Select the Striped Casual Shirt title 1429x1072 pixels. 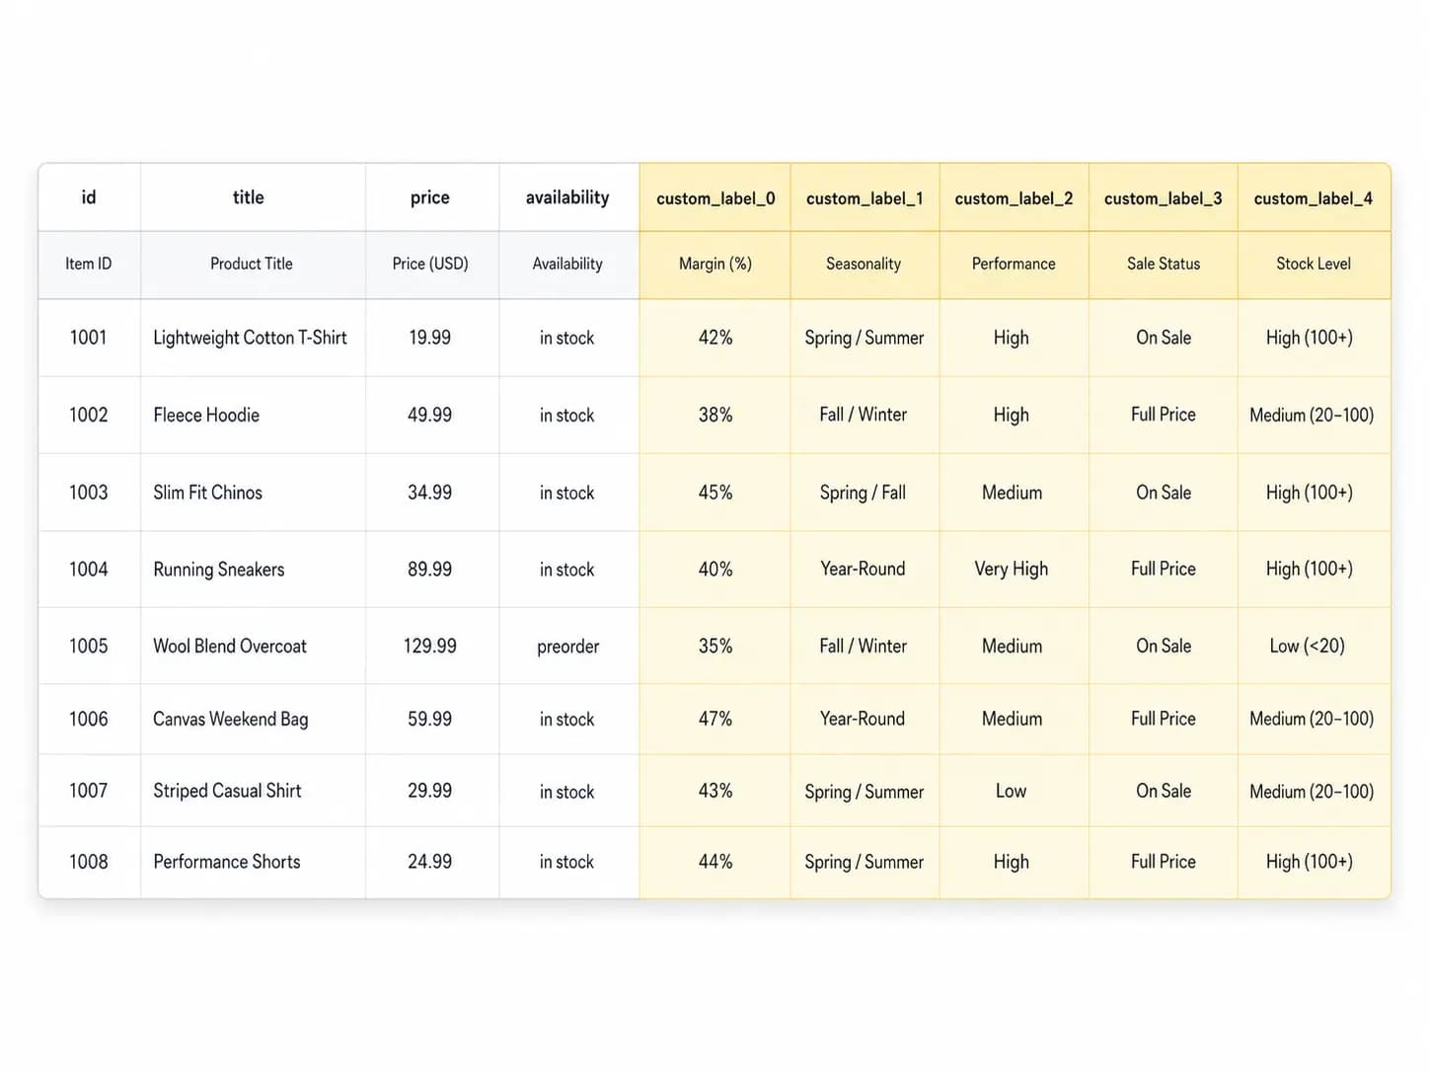[x=227, y=791]
